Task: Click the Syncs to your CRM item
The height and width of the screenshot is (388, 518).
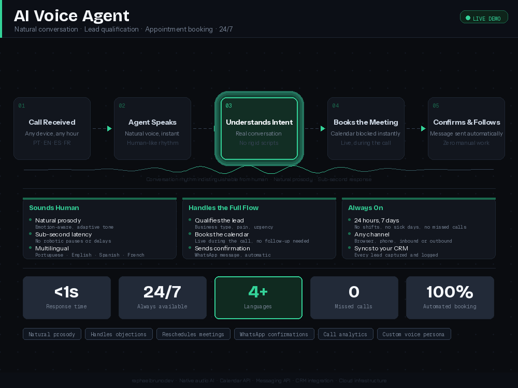Action: click(x=381, y=248)
